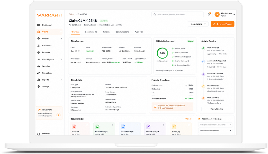Click policy number POL-55421
The image size is (268, 154).
106,51
